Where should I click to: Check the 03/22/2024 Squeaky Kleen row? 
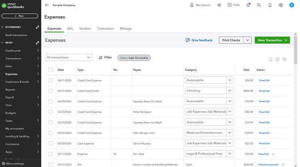tap(50, 123)
